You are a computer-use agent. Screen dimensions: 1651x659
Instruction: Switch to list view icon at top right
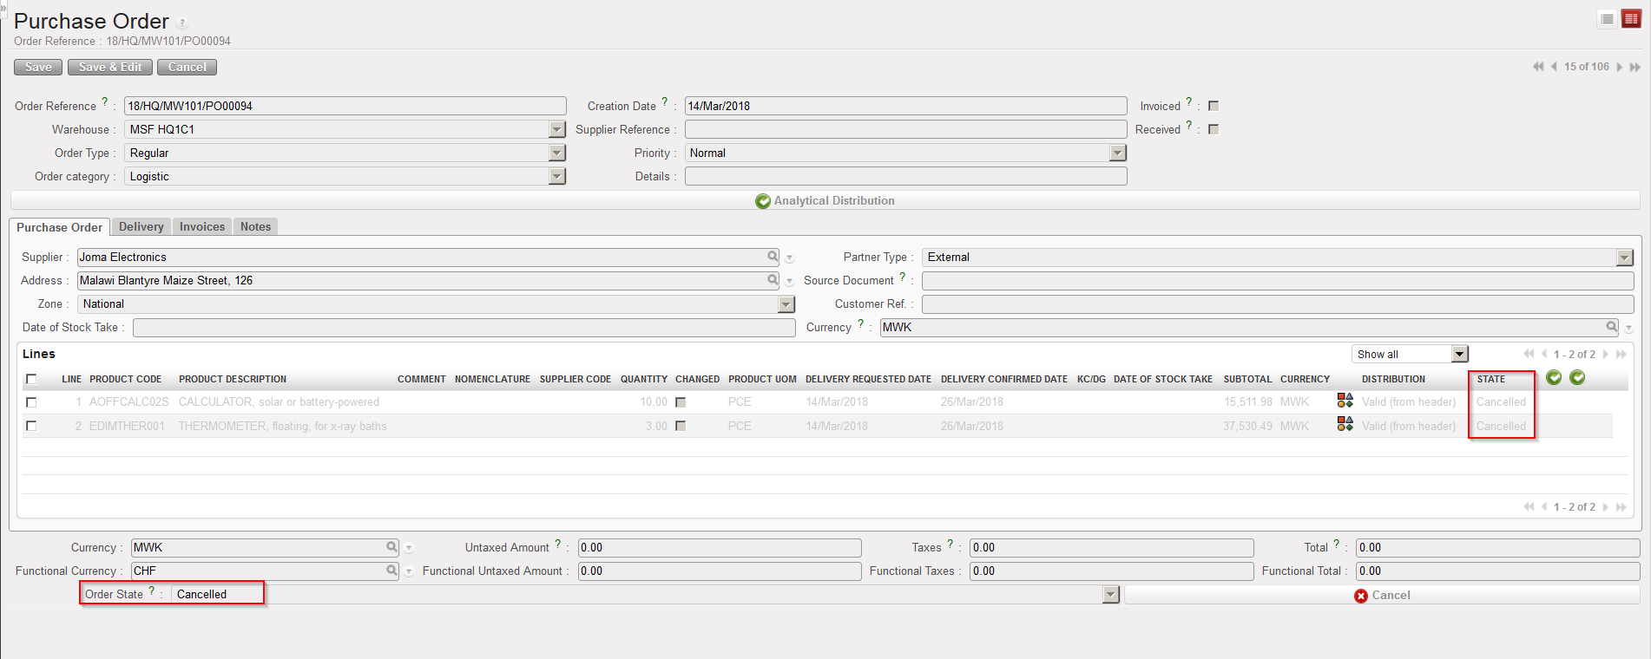click(1607, 19)
